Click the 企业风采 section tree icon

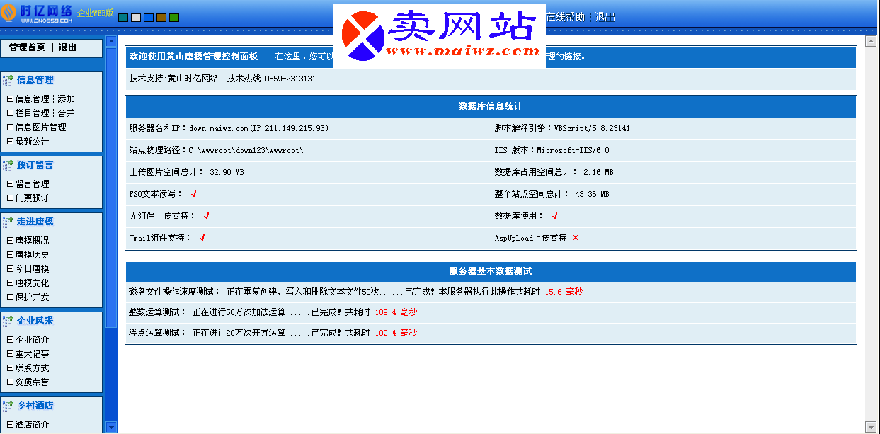8,321
